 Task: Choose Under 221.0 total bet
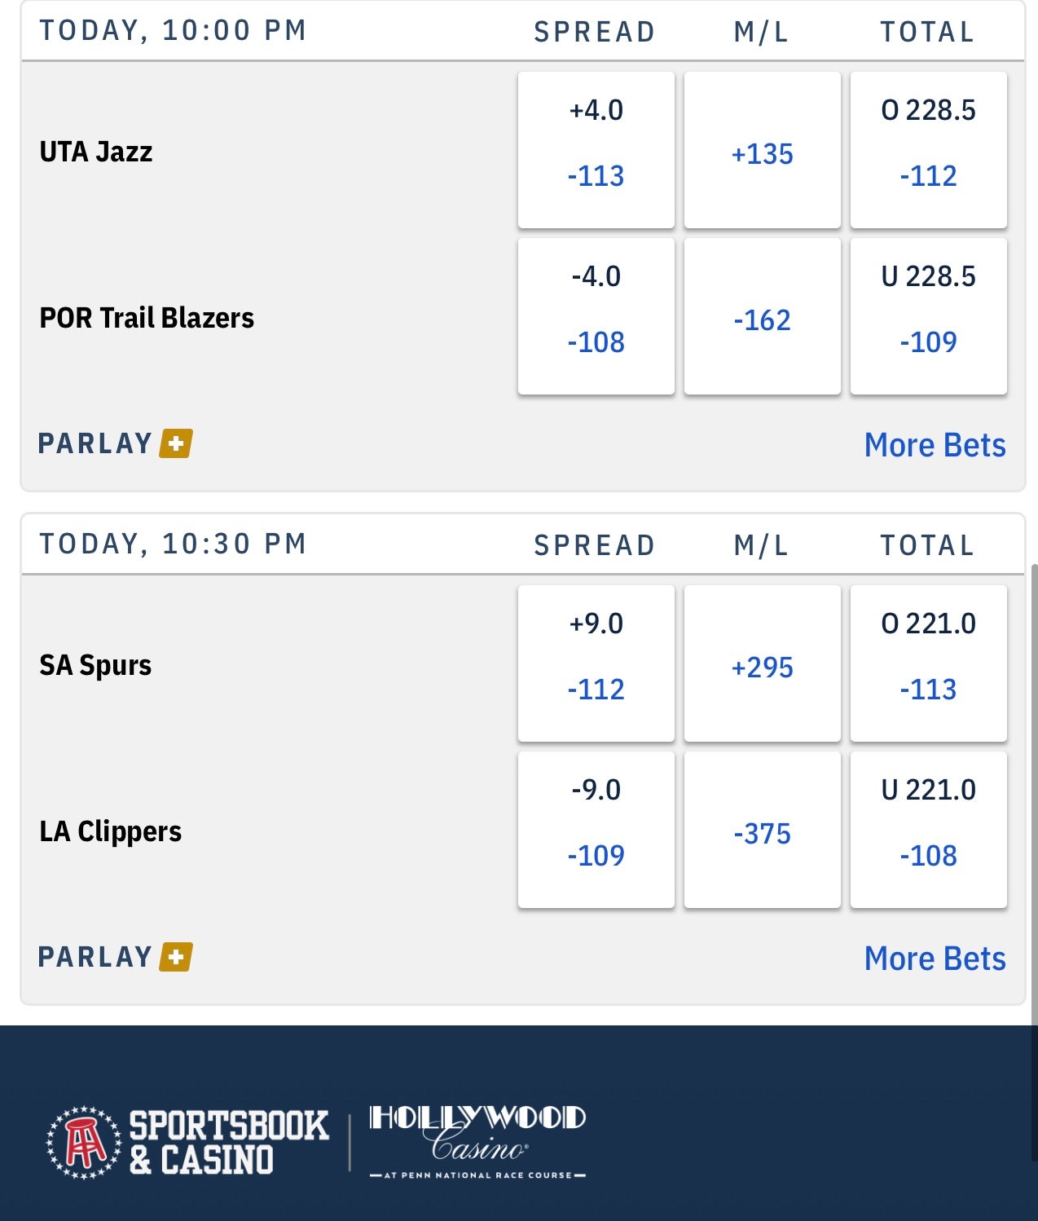(x=929, y=830)
